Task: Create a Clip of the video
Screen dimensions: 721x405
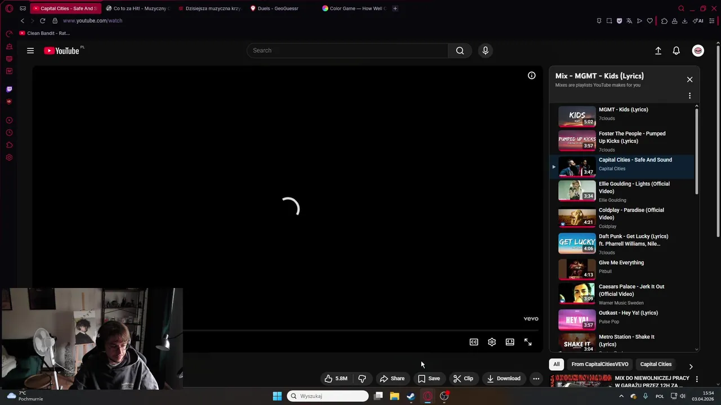Action: click(463, 379)
